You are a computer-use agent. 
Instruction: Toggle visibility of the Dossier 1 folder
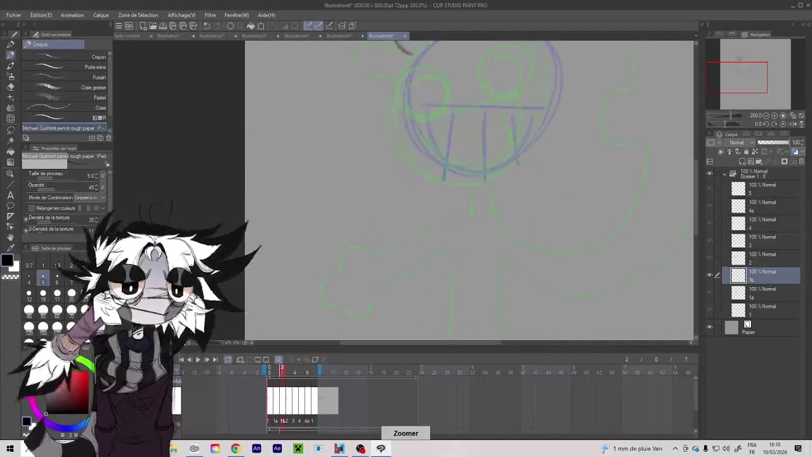click(x=710, y=173)
